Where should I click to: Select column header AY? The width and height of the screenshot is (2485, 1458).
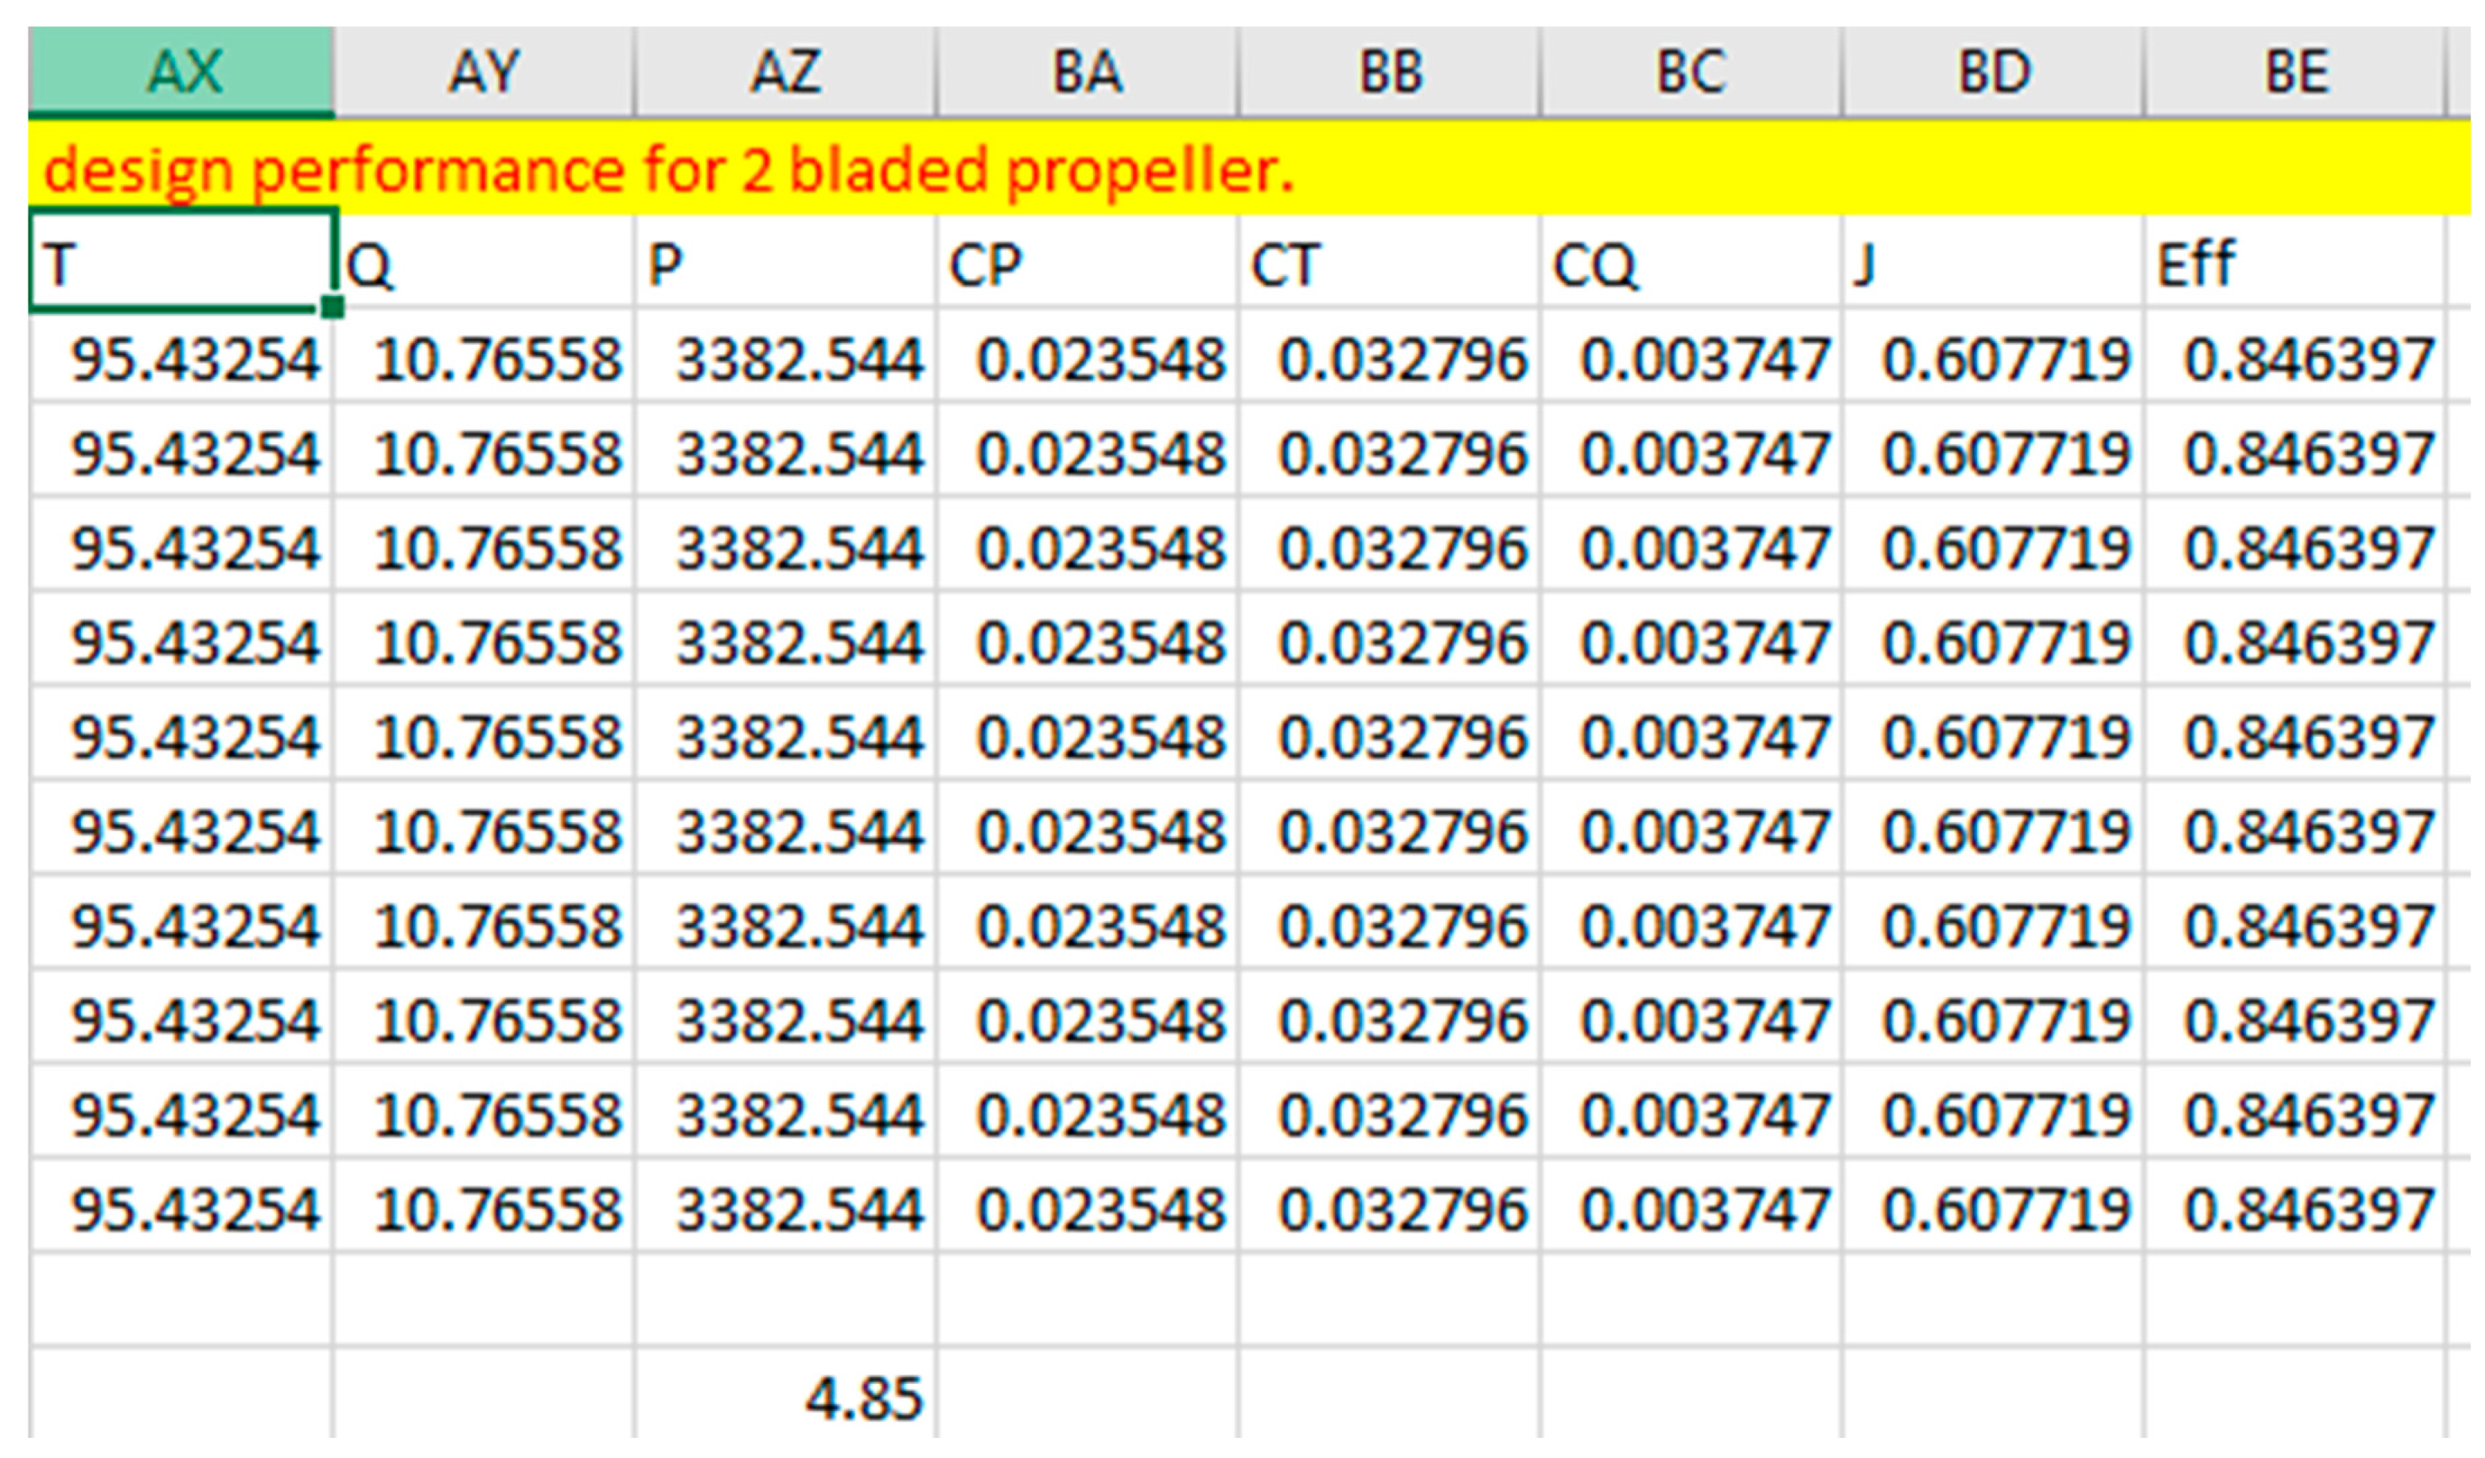pos(485,72)
